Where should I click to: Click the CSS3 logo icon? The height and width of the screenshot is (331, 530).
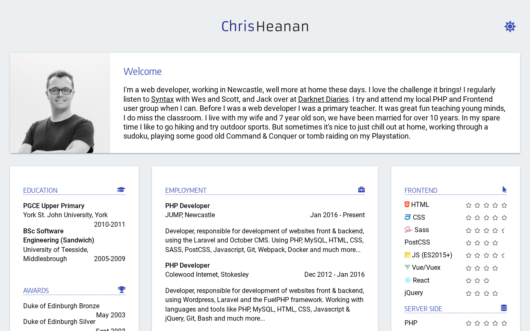point(408,217)
